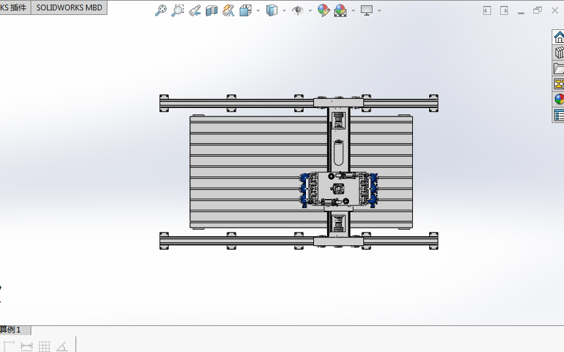Expand the View Orientation dropdown arrow
The image size is (564, 352).
[259, 11]
